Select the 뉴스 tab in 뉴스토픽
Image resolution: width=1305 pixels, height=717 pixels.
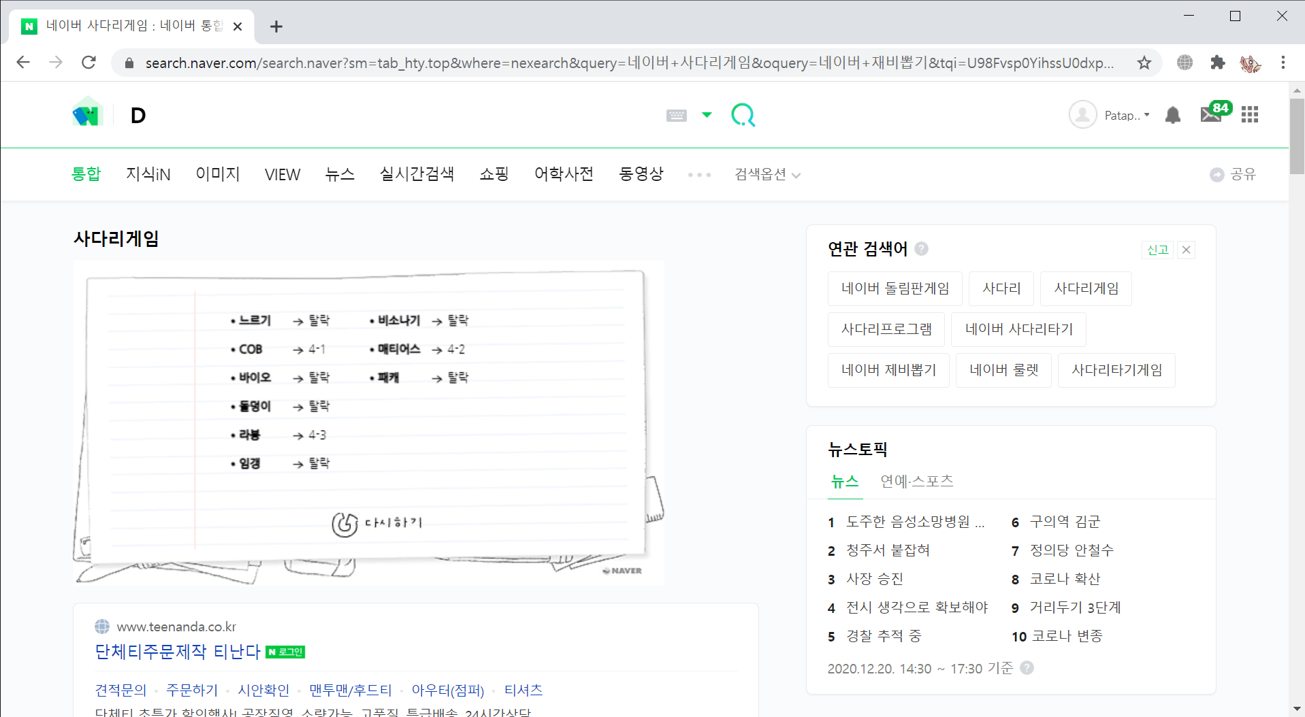tap(845, 482)
